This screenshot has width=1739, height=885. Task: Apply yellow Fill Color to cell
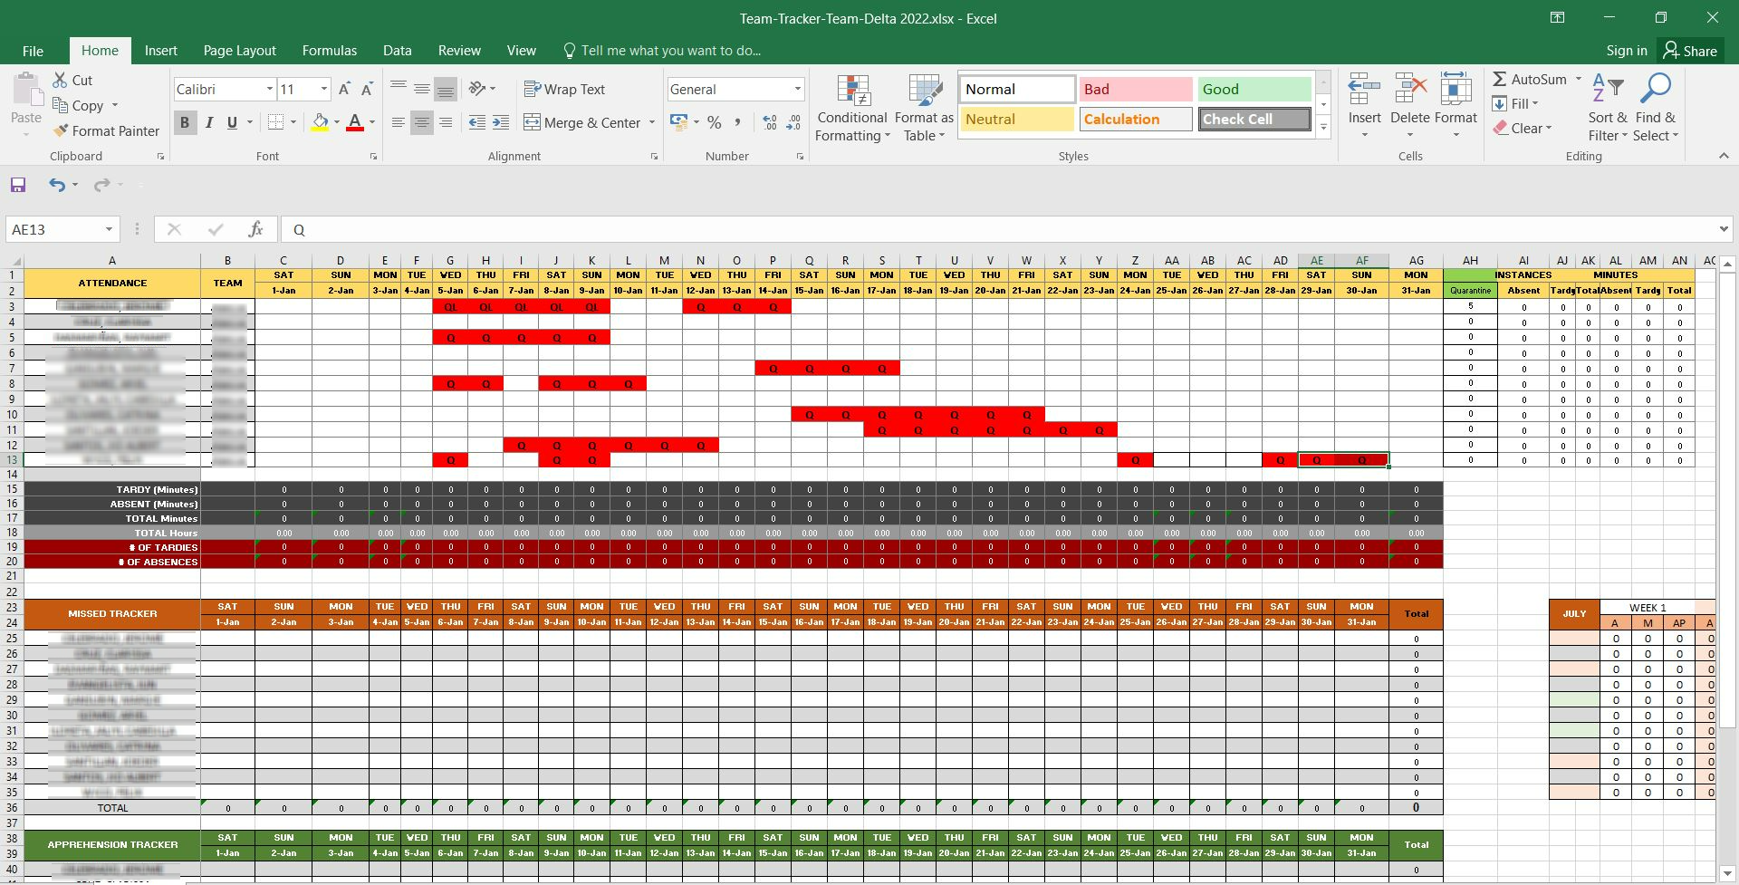click(320, 122)
